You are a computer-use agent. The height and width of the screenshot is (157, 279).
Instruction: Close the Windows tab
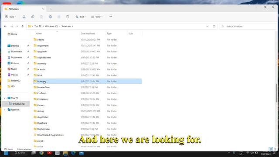click(x=43, y=9)
